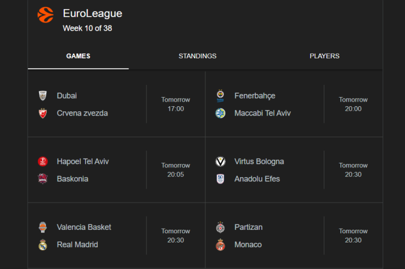The height and width of the screenshot is (269, 405).
Task: Click the Anadolu Efes logo
Action: (220, 179)
